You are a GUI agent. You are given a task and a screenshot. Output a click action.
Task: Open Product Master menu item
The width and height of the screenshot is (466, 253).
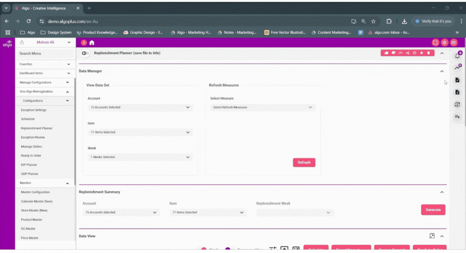point(31,220)
